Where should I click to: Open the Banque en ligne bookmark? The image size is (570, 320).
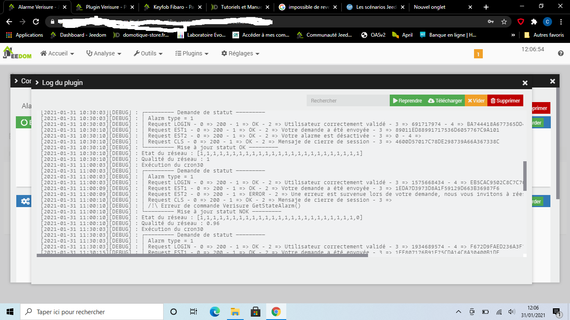coord(448,35)
